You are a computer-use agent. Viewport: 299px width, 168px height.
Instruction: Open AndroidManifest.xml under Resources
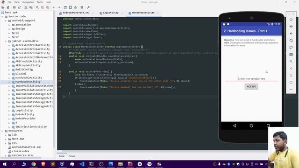pos(27,147)
